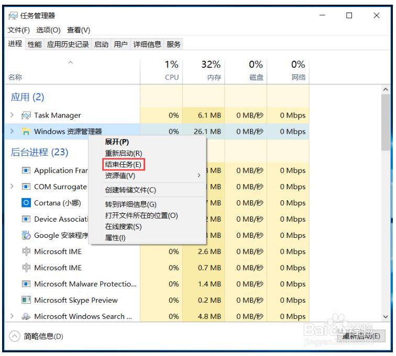The height and width of the screenshot is (356, 396).
Task: Select the 进程 tab
Action: 15,43
